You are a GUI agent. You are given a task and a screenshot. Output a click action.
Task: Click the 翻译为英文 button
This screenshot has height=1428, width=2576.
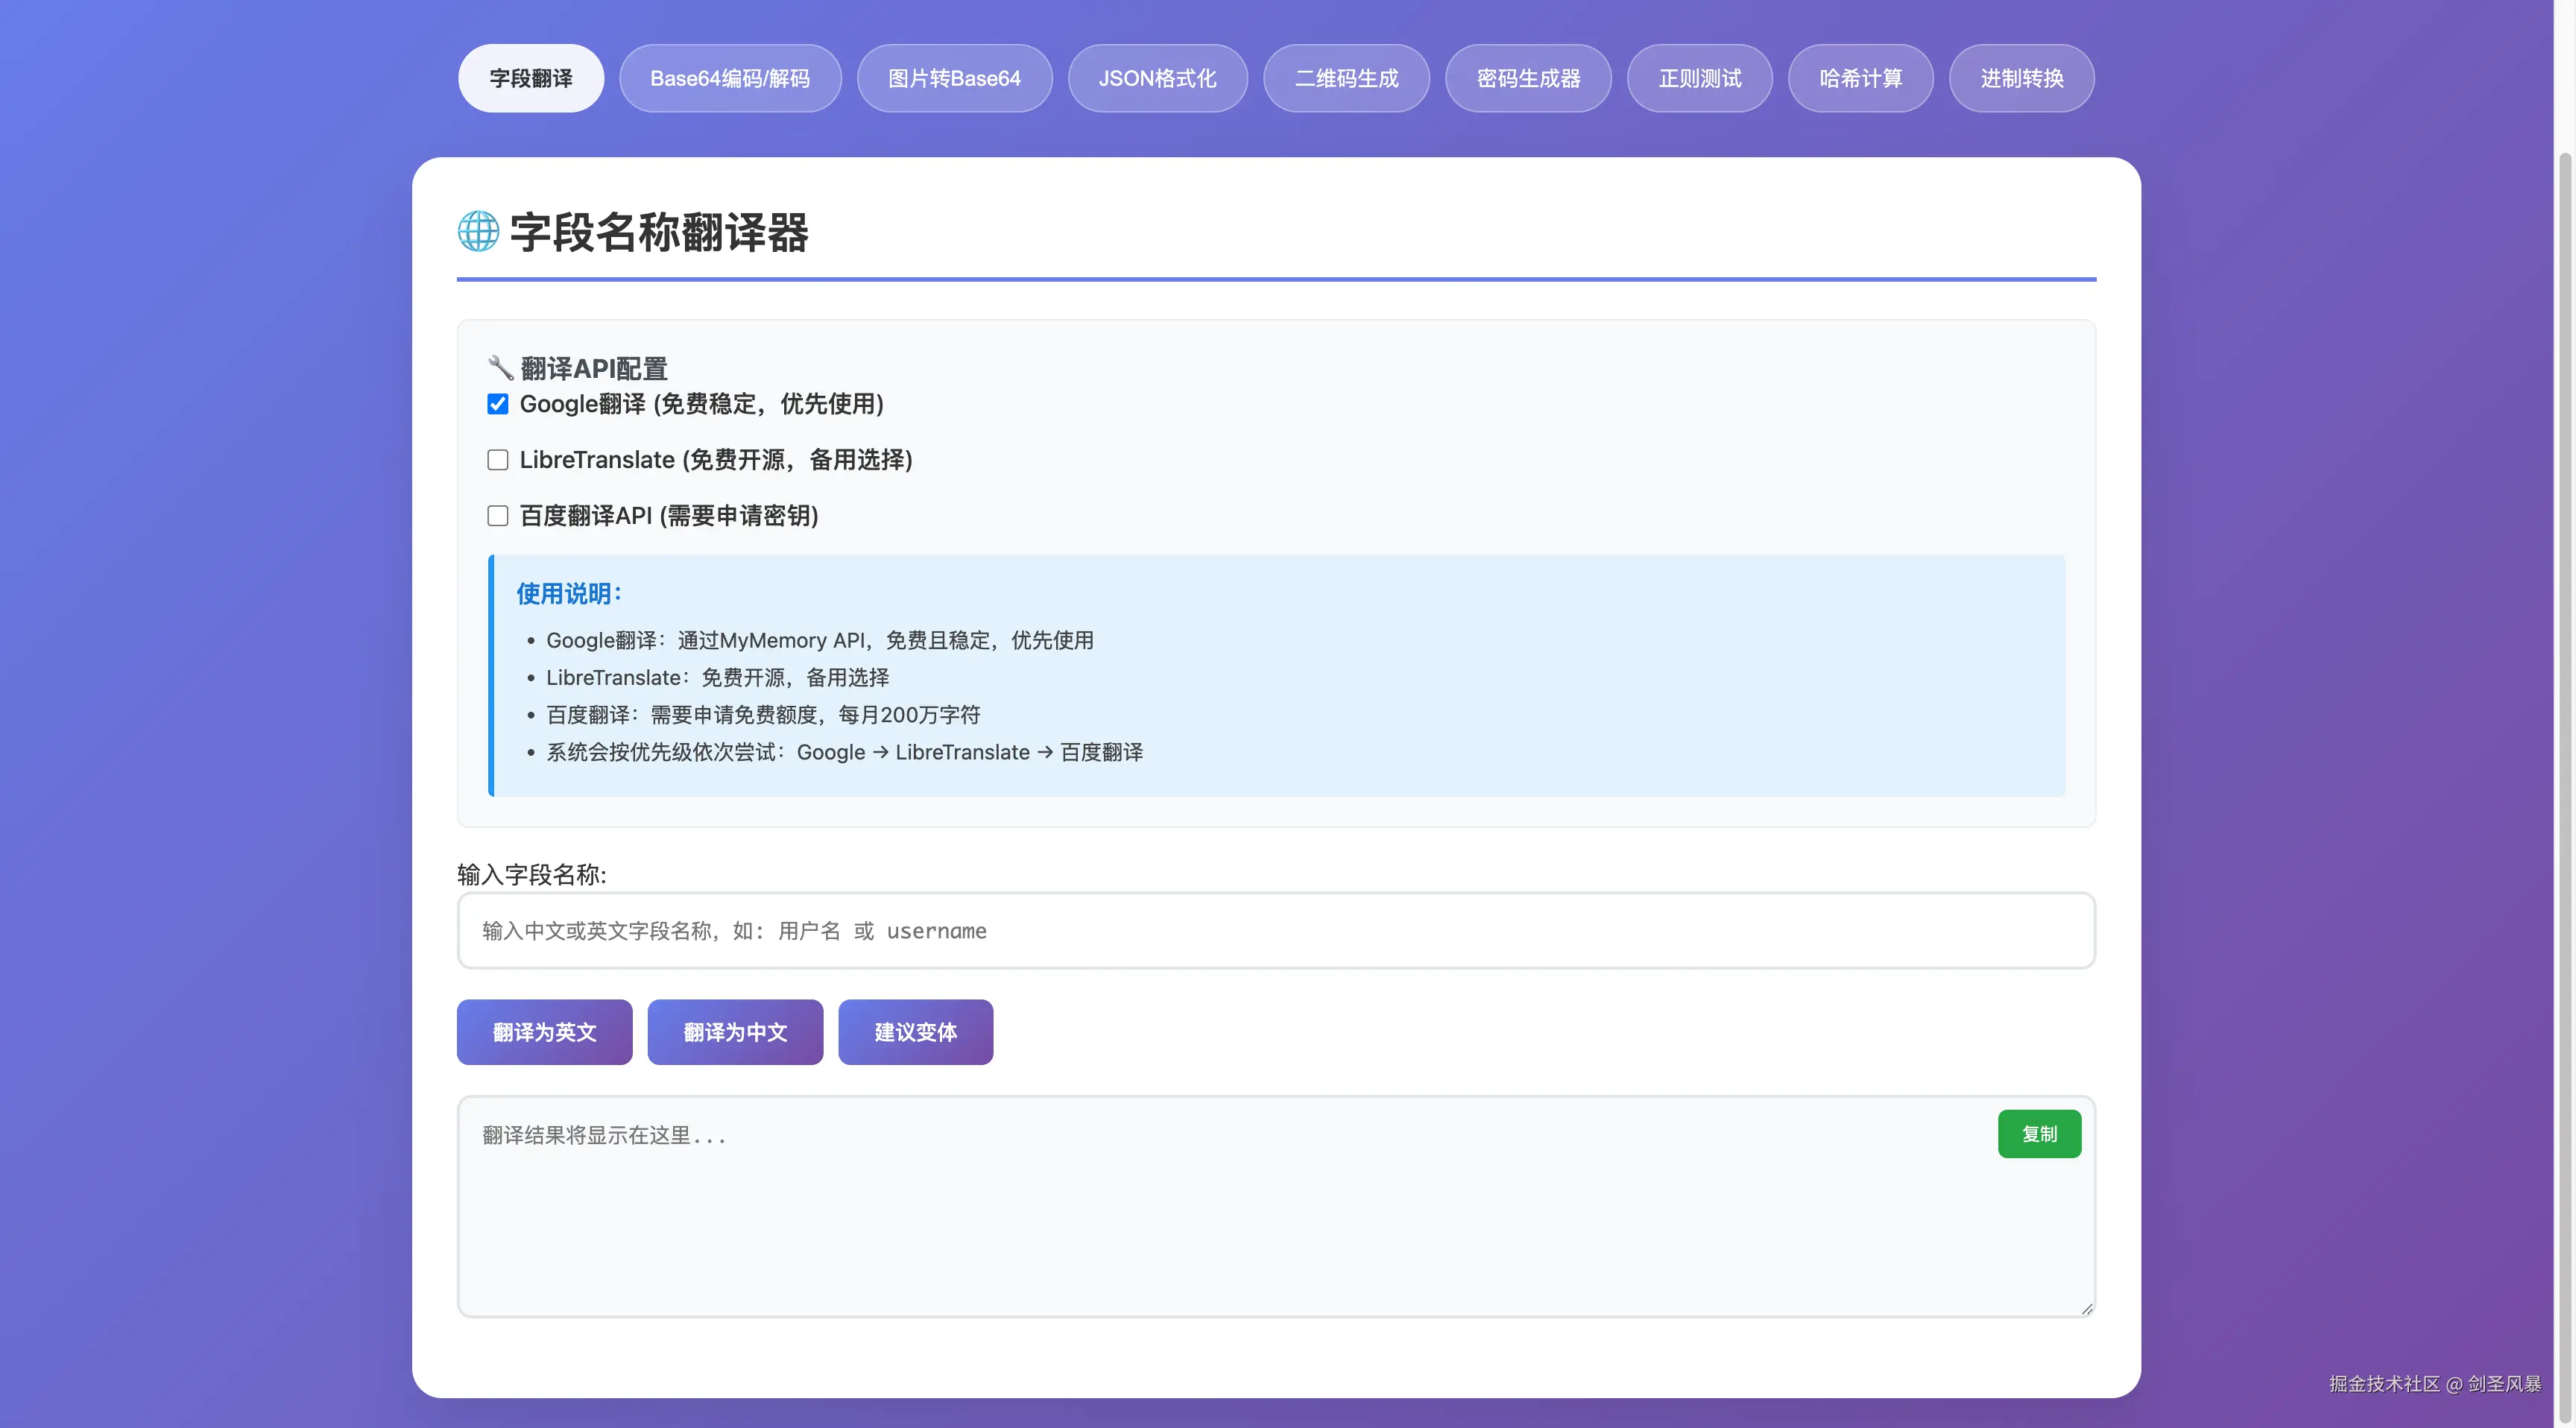[x=544, y=1032]
